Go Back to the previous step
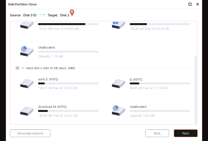 (x=157, y=133)
